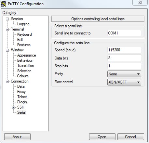Viewport: 149px width, 143px height.
Task: Click the About button
Action: point(17,137)
